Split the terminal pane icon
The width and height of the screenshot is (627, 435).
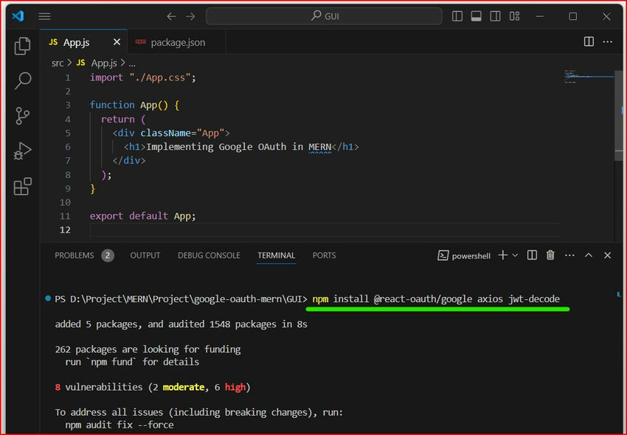click(532, 255)
